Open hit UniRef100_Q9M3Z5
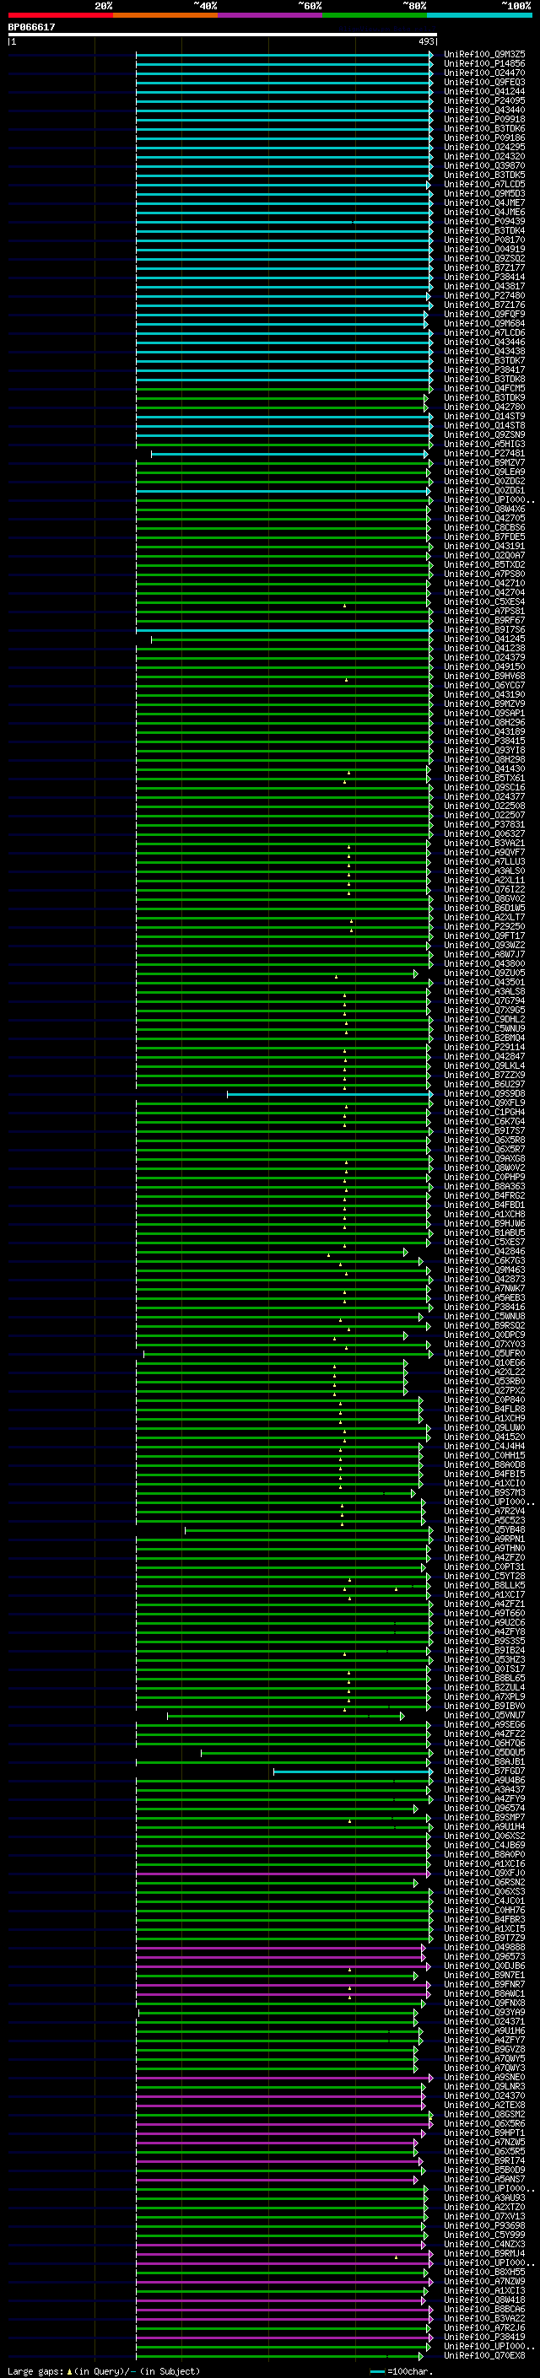 484,55
